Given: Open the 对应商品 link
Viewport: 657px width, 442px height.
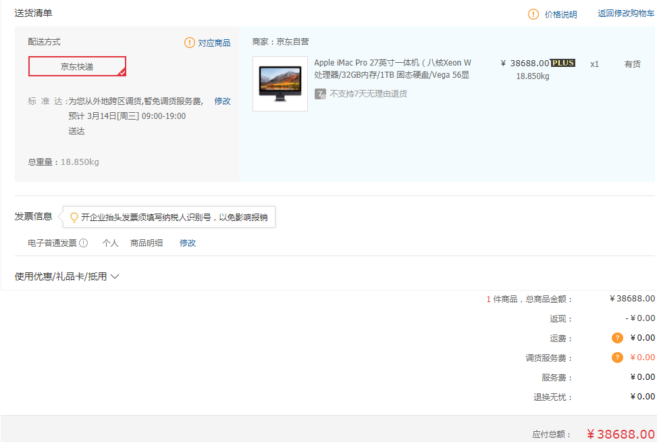Looking at the screenshot, I should (x=214, y=43).
